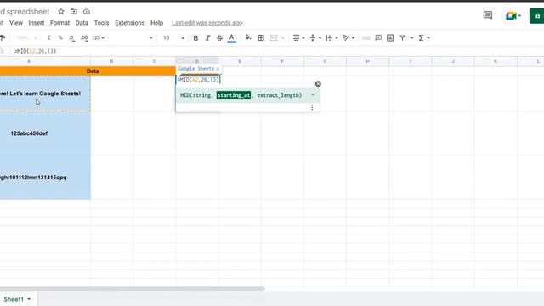Open the filter views dropdown arrow
544x306 pixels.
click(x=411, y=37)
